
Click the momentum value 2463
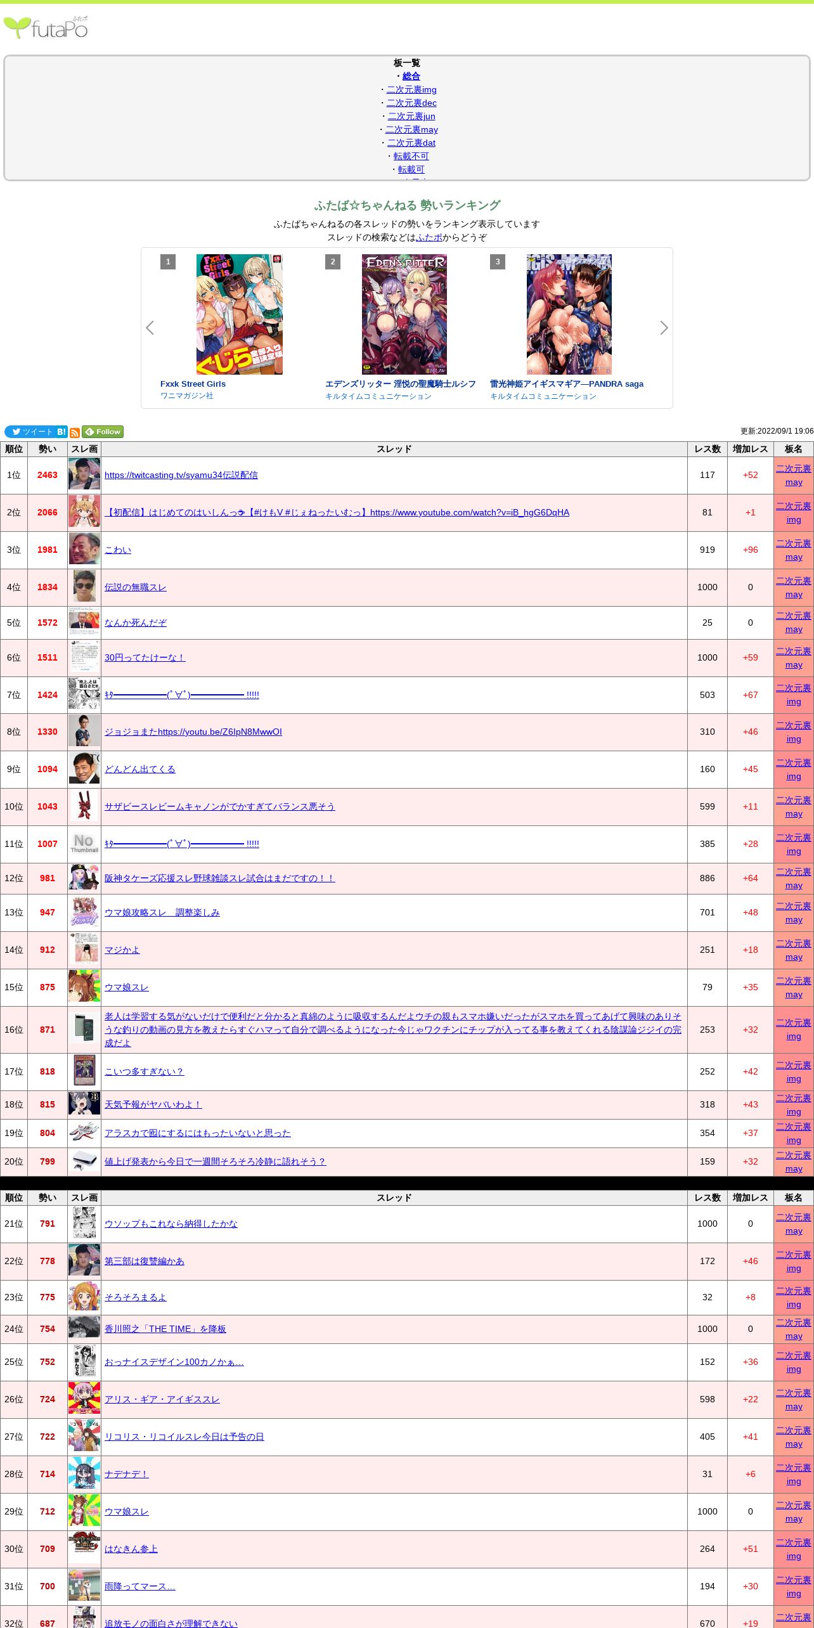click(x=48, y=475)
